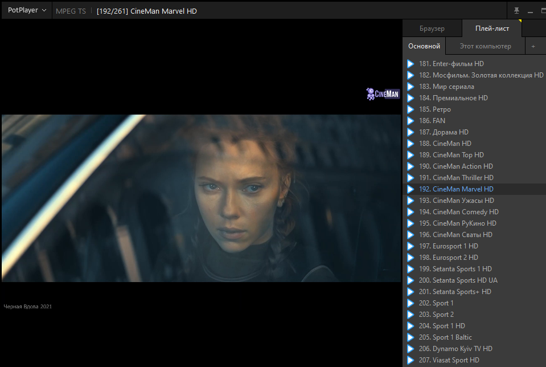Click the play icon beside Setanta Sports+ HD
546x367 pixels.
[x=410, y=292]
